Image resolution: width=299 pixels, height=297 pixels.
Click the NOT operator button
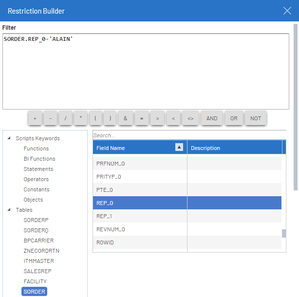click(x=256, y=118)
